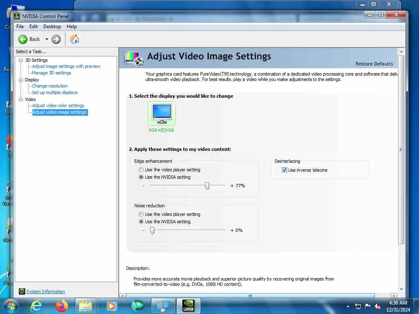Click the green Back arrow icon
The height and width of the screenshot is (314, 419).
pyautogui.click(x=23, y=39)
